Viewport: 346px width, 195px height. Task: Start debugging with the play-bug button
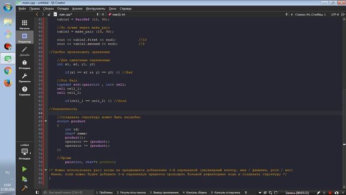pyautogui.click(x=24, y=179)
